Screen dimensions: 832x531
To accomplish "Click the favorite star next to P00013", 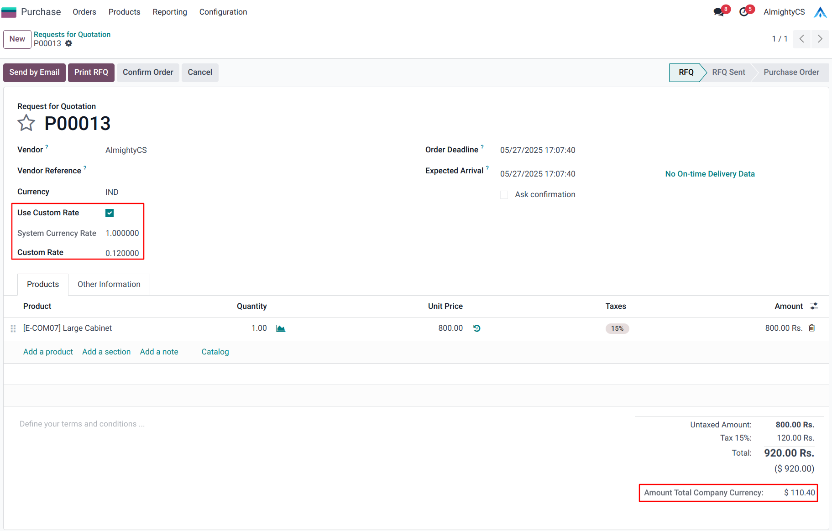I will pyautogui.click(x=26, y=123).
